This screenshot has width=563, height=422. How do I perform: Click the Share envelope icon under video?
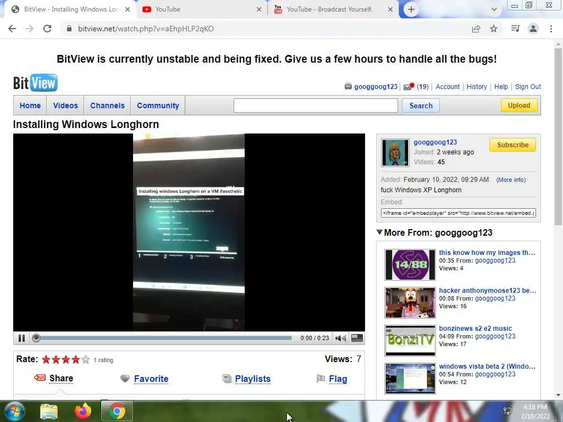(40, 377)
